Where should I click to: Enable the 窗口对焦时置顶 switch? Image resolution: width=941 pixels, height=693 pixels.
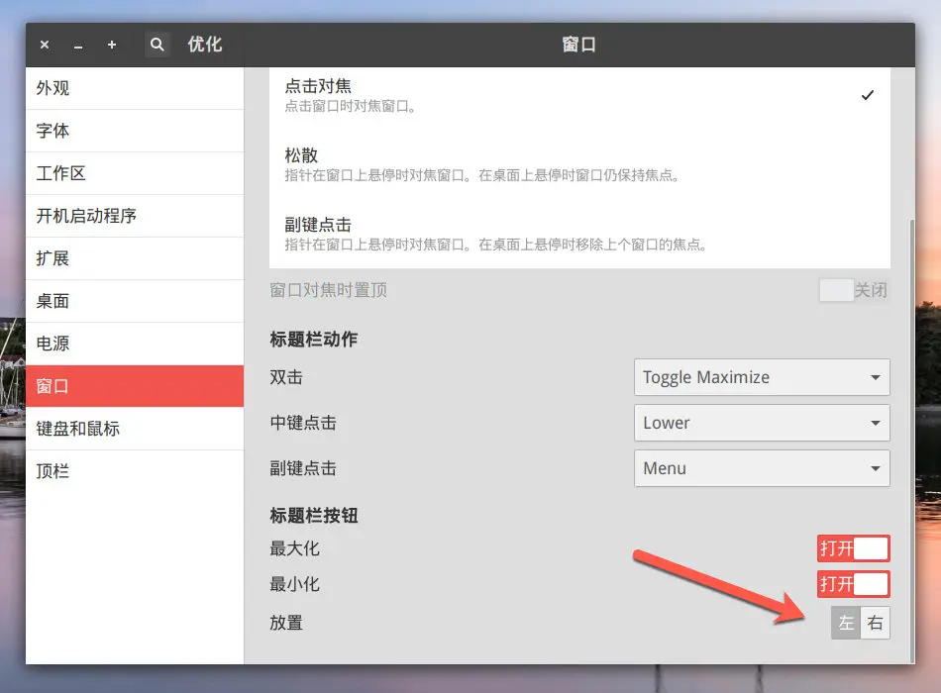853,290
